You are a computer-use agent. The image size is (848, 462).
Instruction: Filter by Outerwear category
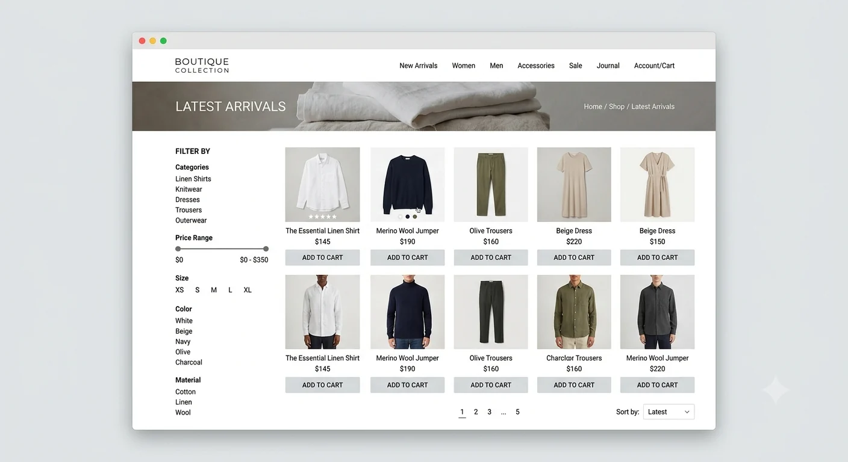coord(191,220)
